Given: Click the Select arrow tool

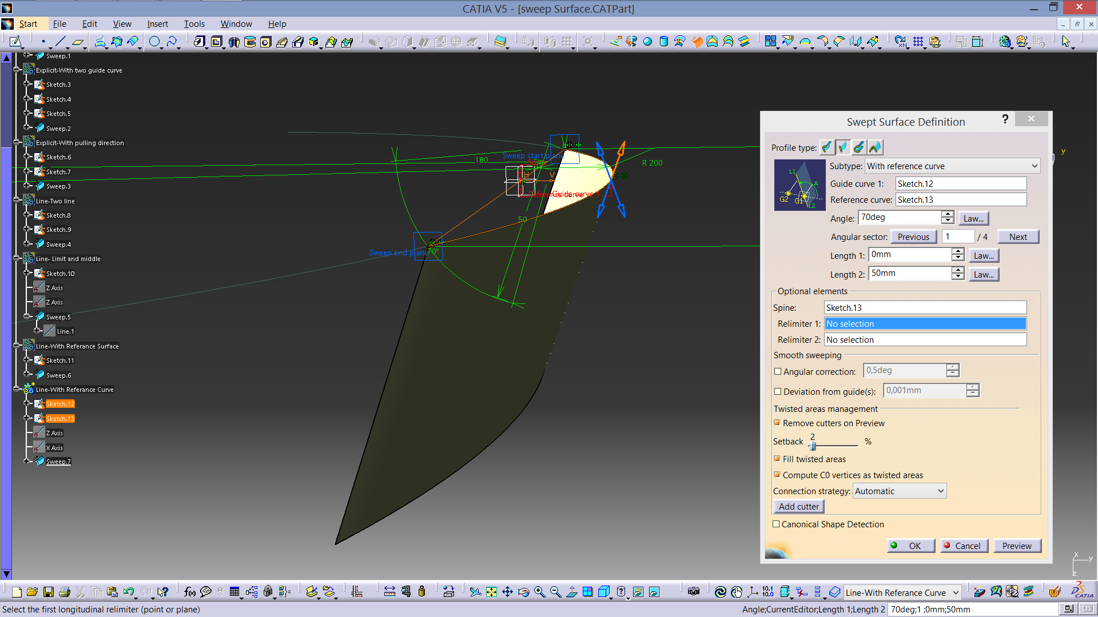Looking at the screenshot, I should (1066, 41).
